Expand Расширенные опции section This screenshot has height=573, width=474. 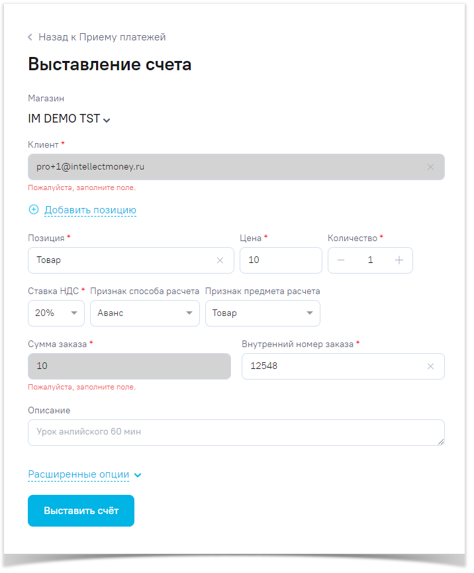[x=84, y=475]
